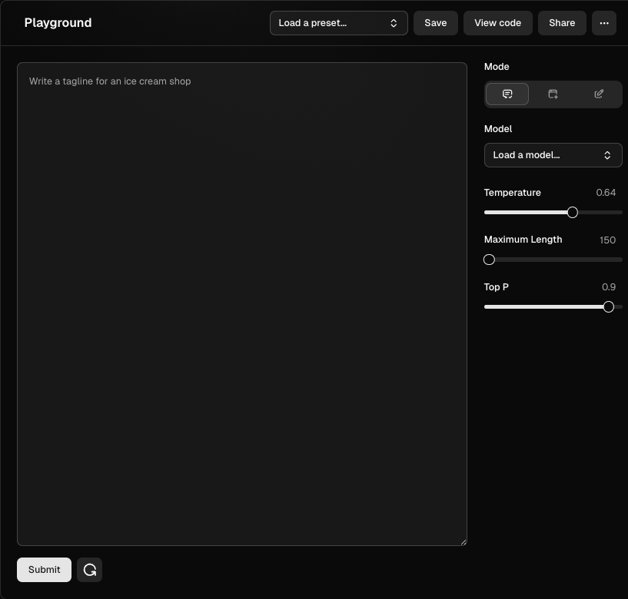
Task: Click the Playground heading
Action: 58,23
